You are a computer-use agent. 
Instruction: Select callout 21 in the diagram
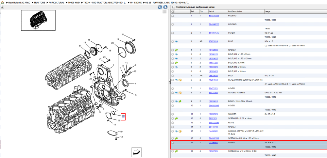[123, 35]
